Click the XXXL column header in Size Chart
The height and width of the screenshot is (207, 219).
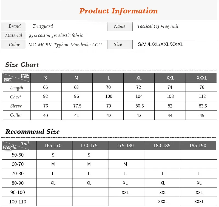202,78
